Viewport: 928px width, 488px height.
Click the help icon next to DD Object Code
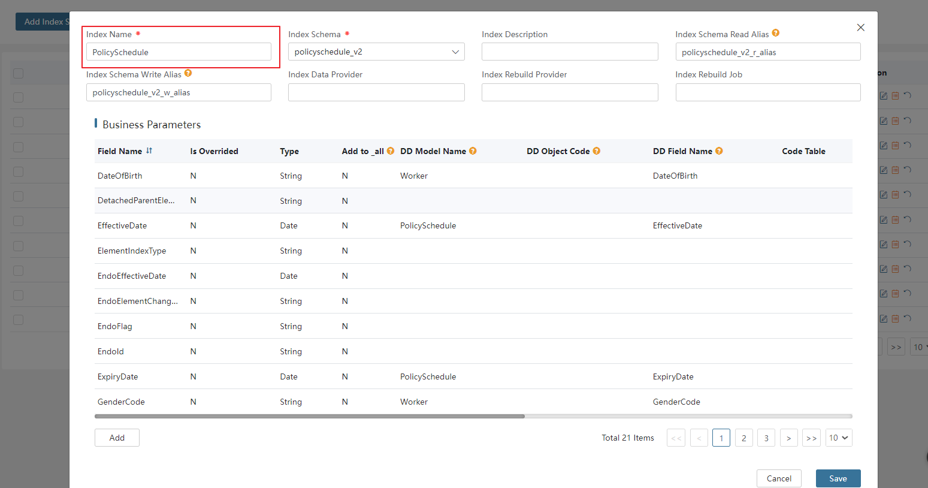(x=597, y=151)
